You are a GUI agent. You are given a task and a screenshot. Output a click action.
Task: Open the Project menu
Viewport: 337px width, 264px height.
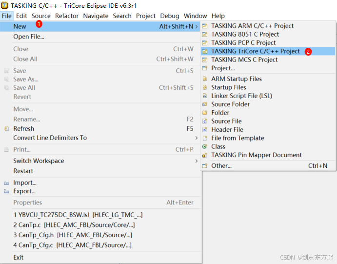[146, 16]
